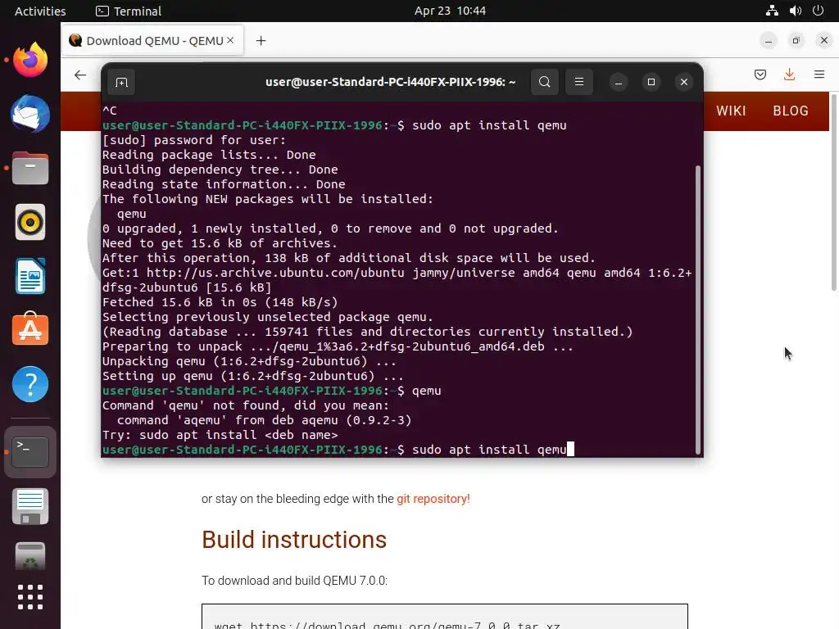This screenshot has width=839, height=629.
Task: Close the Download QEMU tab
Action: pos(230,40)
